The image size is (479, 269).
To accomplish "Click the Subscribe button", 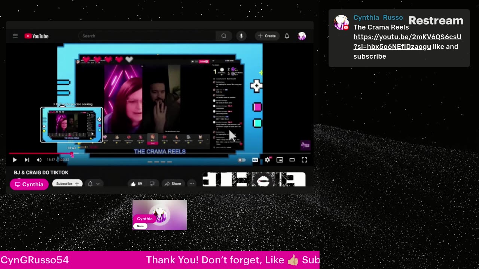I will tap(67, 183).
